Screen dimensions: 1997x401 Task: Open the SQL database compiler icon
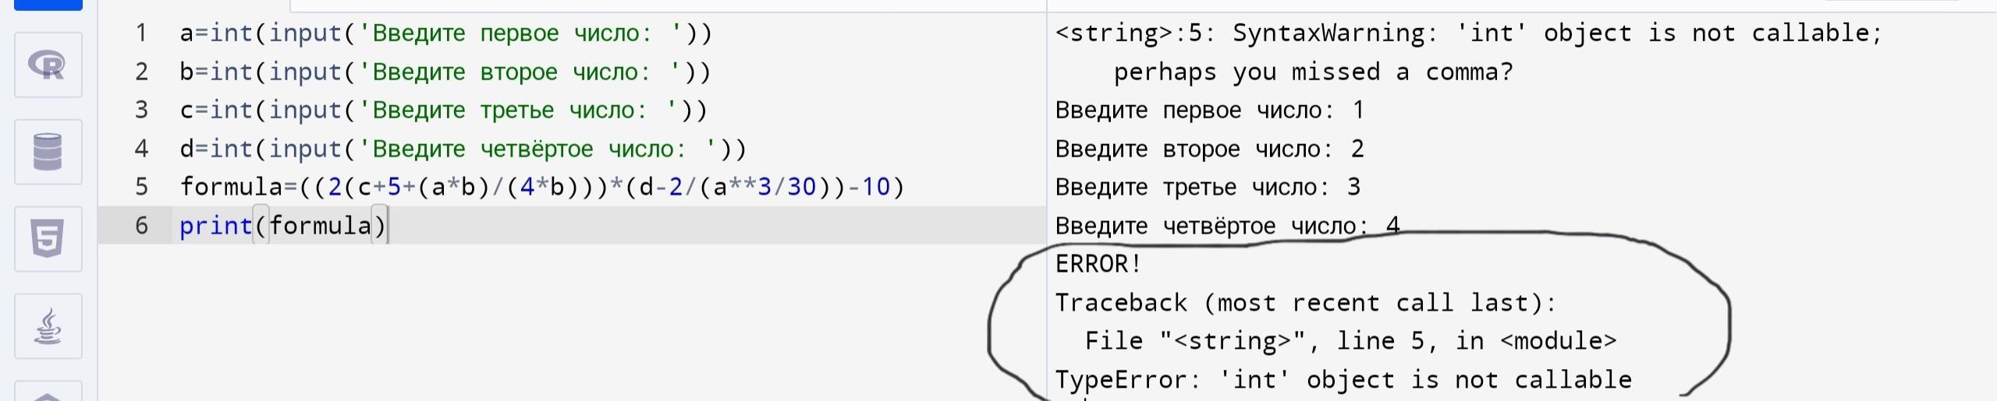[x=48, y=152]
